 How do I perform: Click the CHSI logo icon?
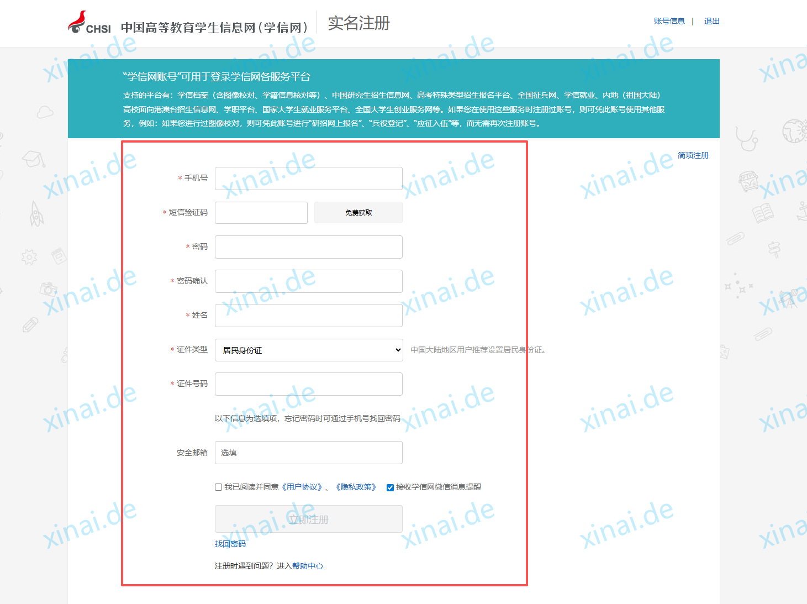(88, 23)
